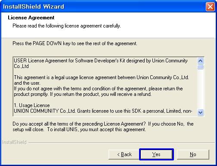Click the license text scrollbar thumb
217x166 pixels.
pyautogui.click(x=200, y=67)
